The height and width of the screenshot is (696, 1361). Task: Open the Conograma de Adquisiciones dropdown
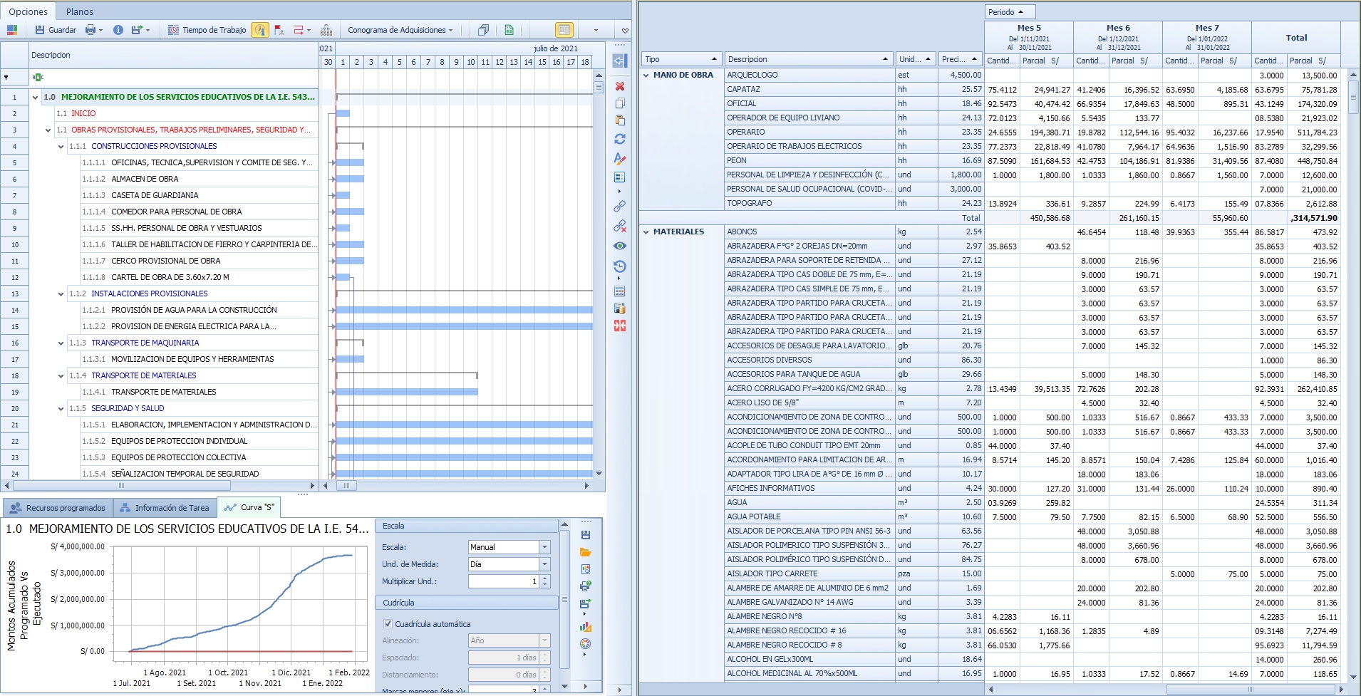(400, 30)
